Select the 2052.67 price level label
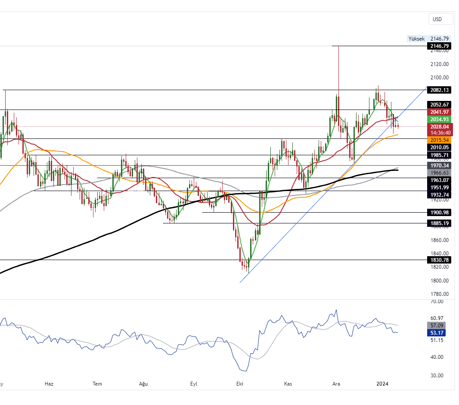 (439, 105)
